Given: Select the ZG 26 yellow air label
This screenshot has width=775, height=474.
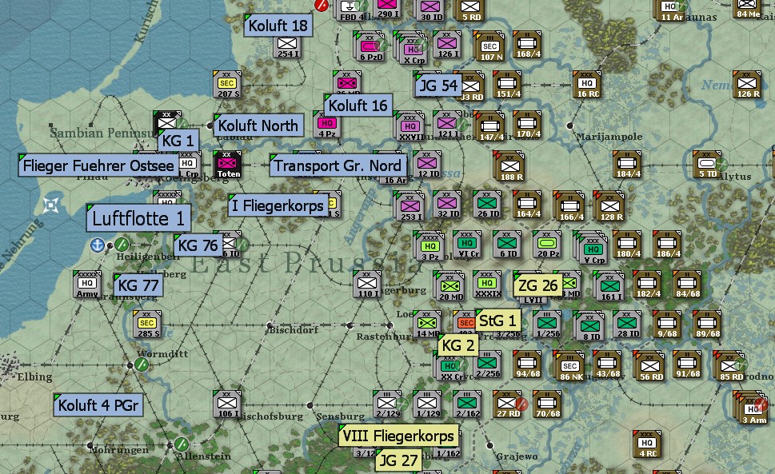Looking at the screenshot, I should (537, 285).
